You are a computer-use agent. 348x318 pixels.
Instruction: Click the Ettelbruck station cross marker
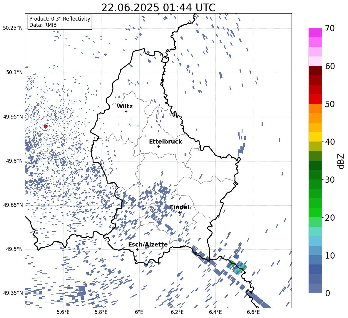(x=158, y=146)
